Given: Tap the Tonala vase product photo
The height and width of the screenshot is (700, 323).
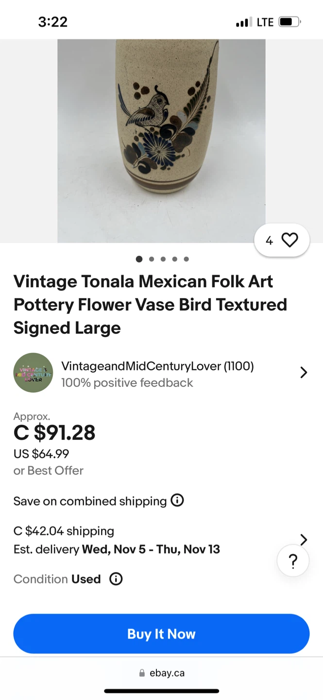Looking at the screenshot, I should pos(161,141).
